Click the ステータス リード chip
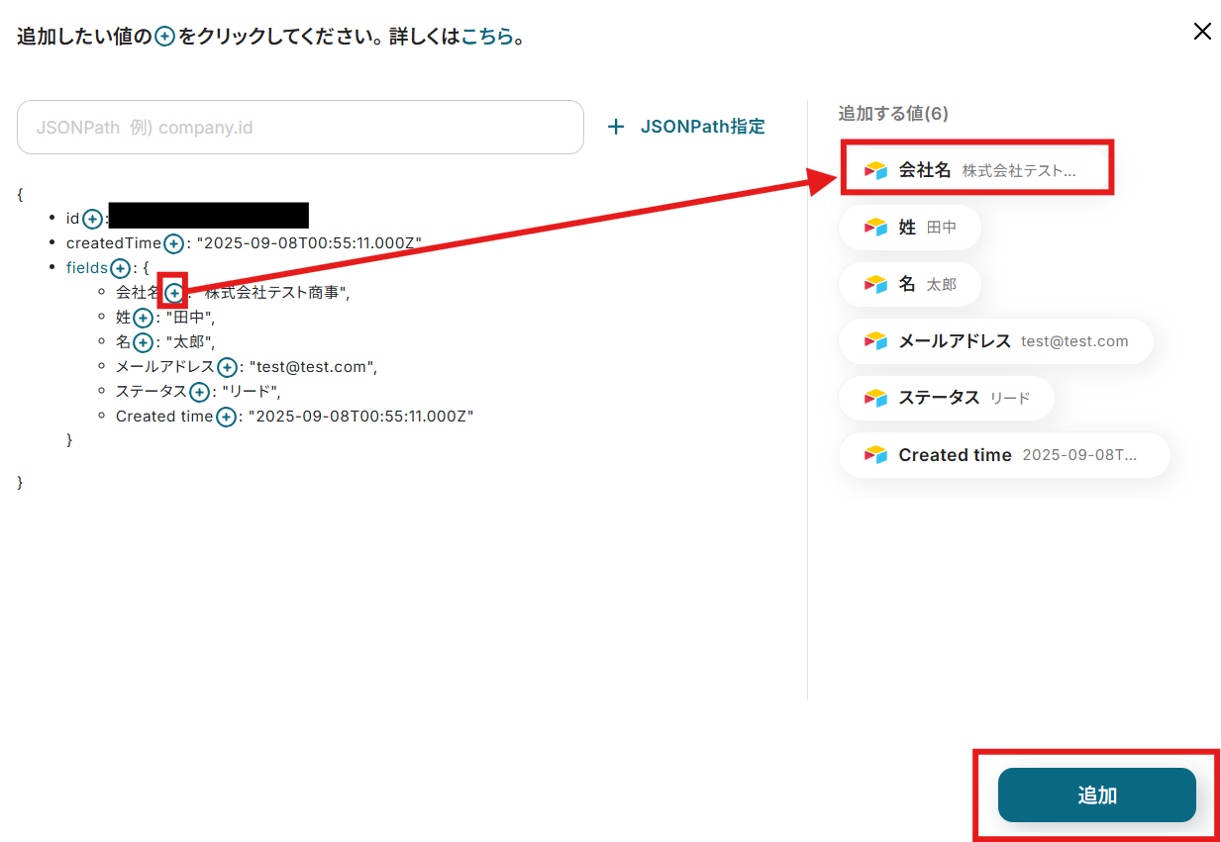 coord(947,398)
